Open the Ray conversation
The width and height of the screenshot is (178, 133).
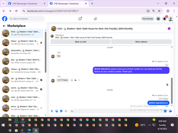tap(22, 61)
